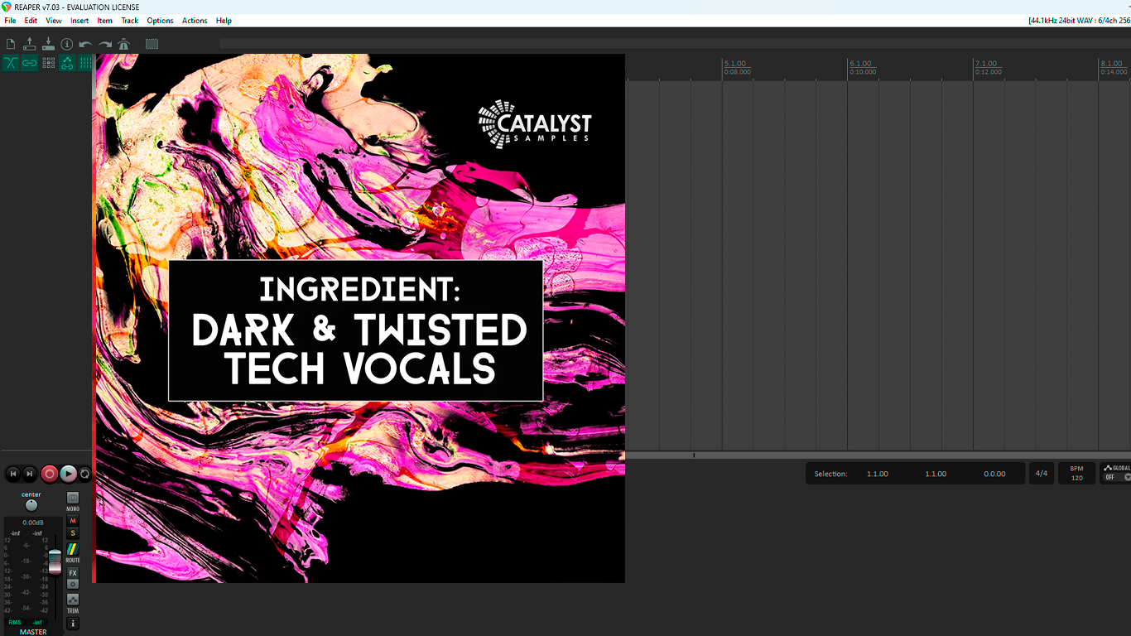Click the REAPER app icon in title bar
The width and height of the screenshot is (1131, 636).
(7, 7)
